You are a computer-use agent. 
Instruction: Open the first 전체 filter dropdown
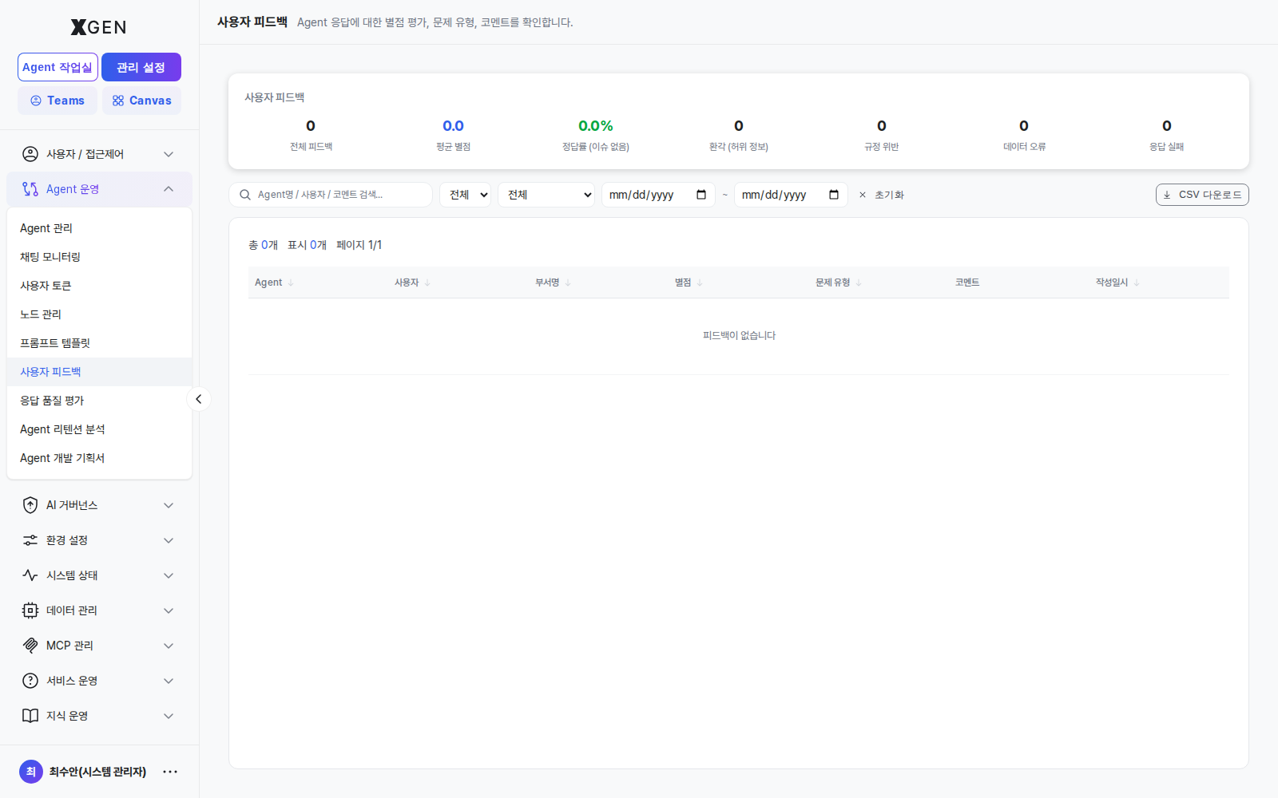click(x=465, y=195)
